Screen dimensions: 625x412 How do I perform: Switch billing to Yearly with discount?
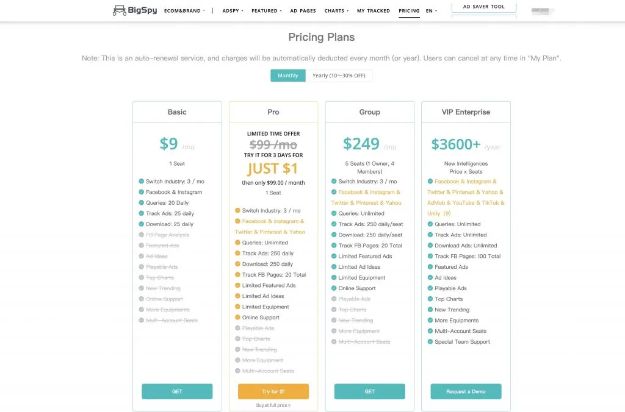tap(340, 75)
